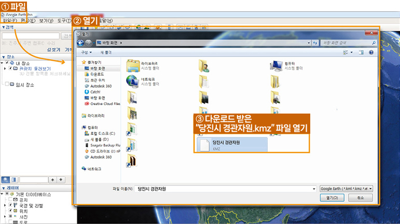This screenshot has height=224, width=400.
Task: Select 다운로드 in the navigation pane
Action: click(94, 74)
